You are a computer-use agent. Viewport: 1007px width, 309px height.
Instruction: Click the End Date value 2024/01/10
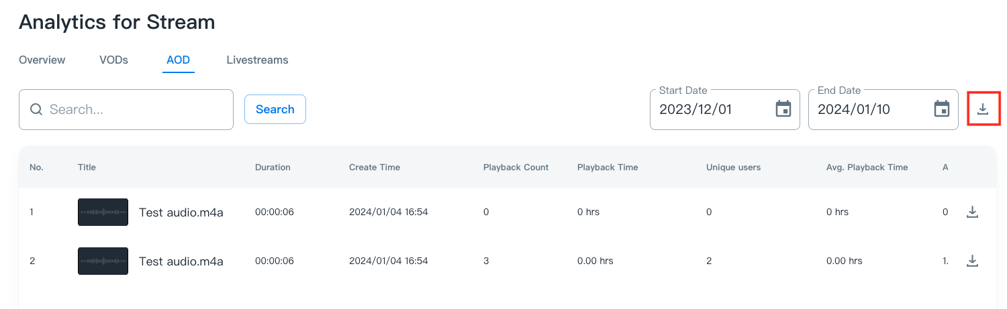[x=853, y=109]
